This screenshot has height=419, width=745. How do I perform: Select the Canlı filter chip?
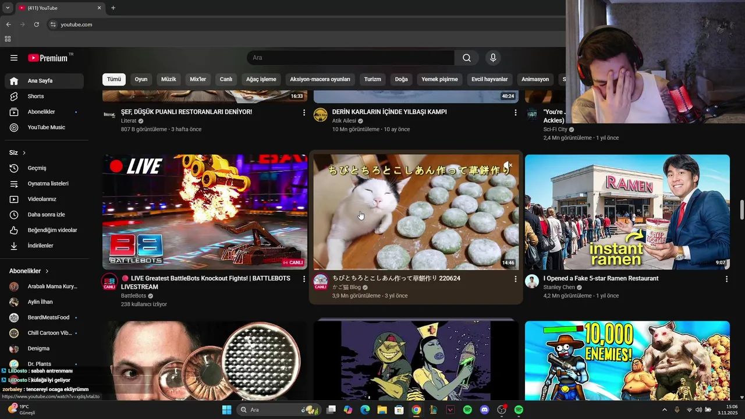[x=226, y=79]
